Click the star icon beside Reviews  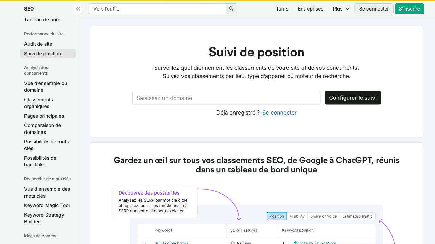233,243
